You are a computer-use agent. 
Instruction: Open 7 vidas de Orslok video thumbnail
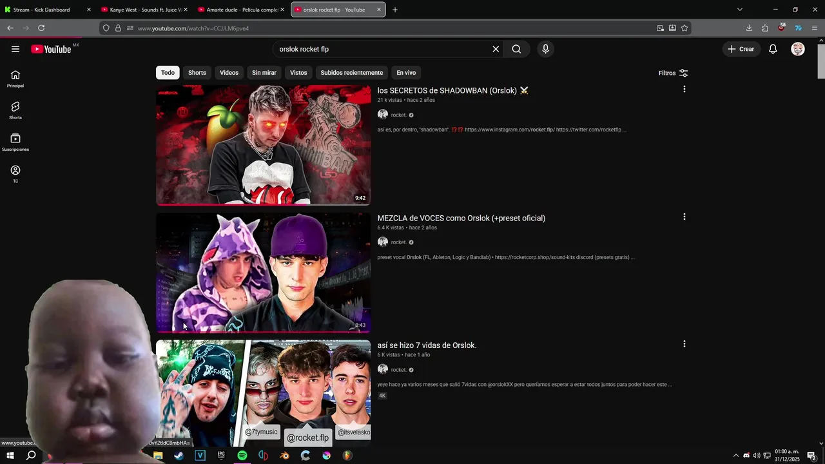264,393
